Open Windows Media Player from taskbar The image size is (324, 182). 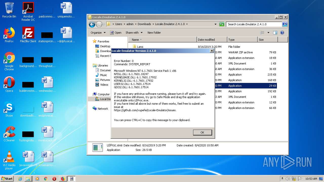tap(37, 179)
